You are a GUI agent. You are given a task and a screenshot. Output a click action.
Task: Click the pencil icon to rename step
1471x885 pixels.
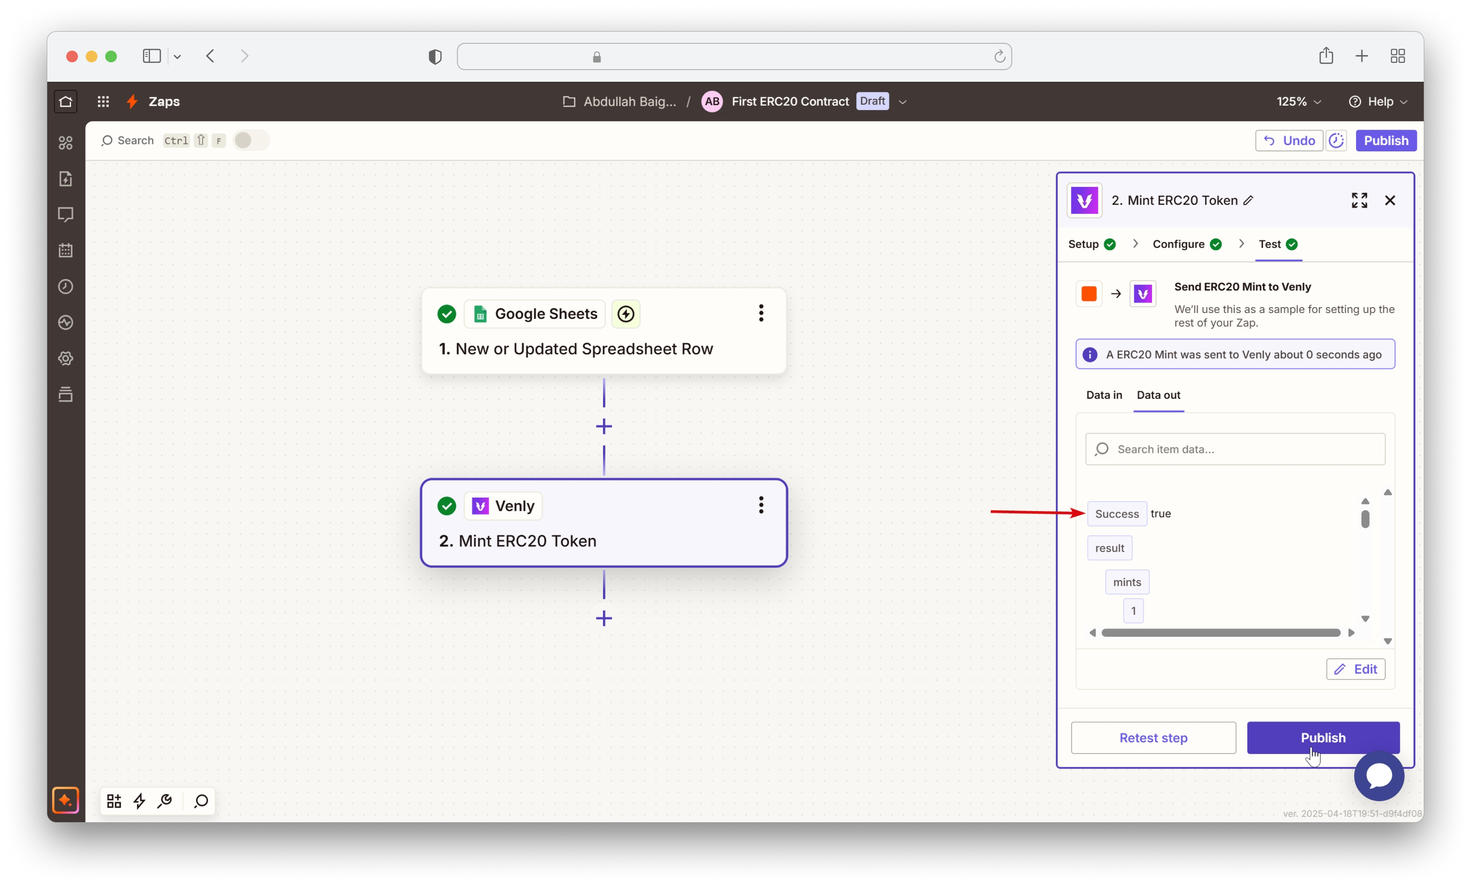click(1248, 201)
